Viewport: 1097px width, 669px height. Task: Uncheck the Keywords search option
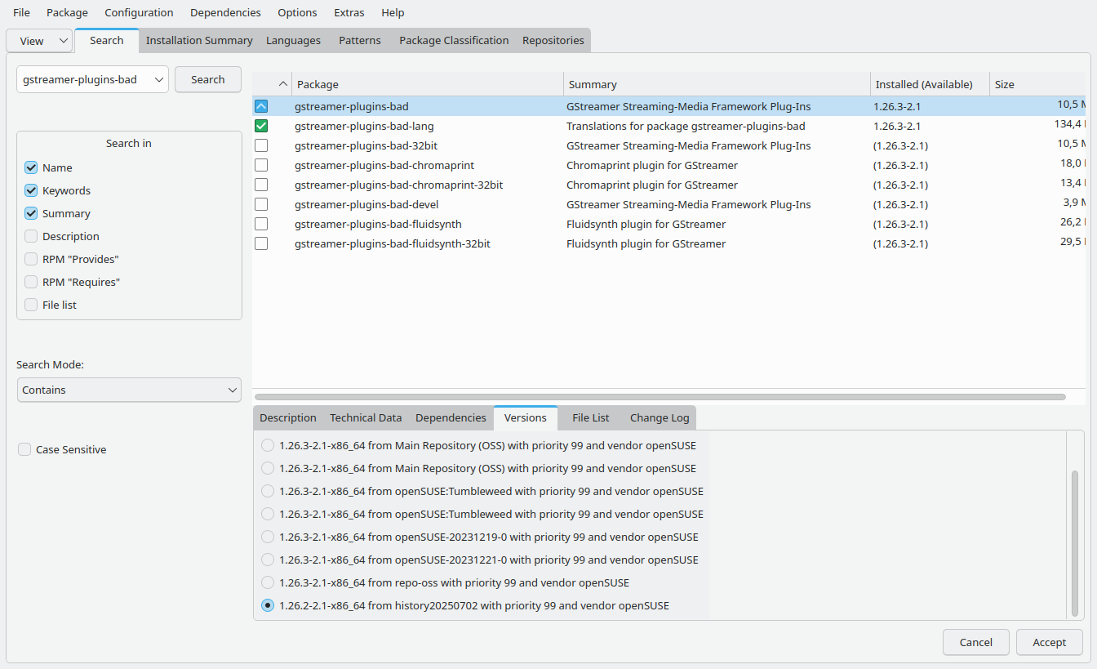click(x=31, y=190)
